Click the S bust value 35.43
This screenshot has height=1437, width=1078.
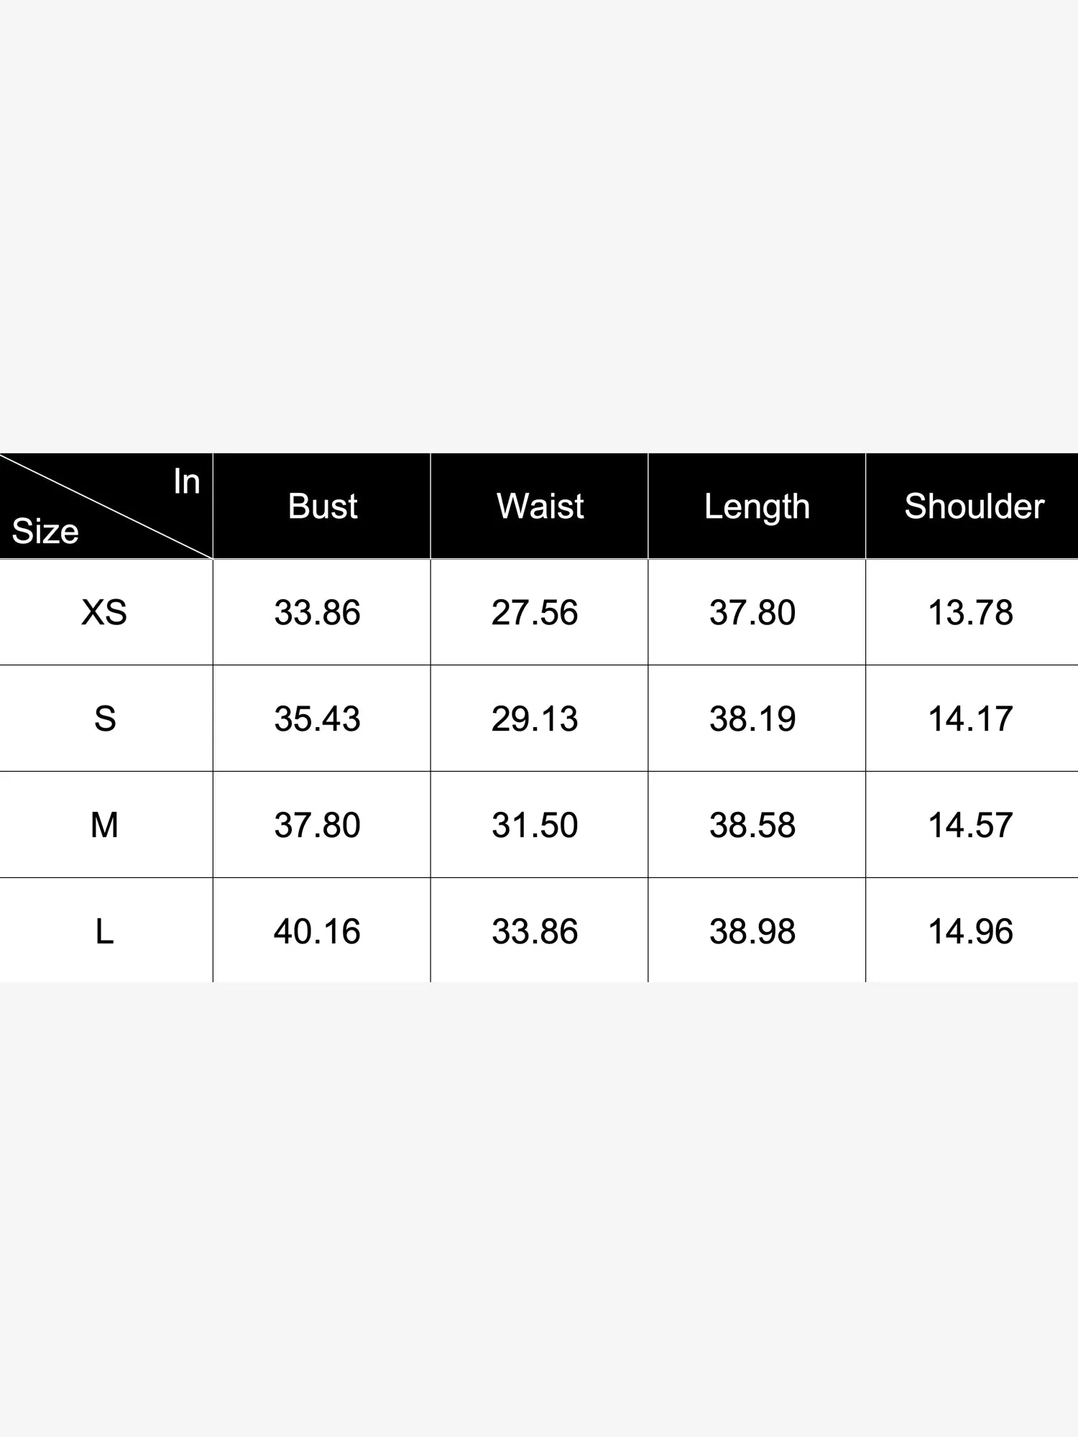317,718
